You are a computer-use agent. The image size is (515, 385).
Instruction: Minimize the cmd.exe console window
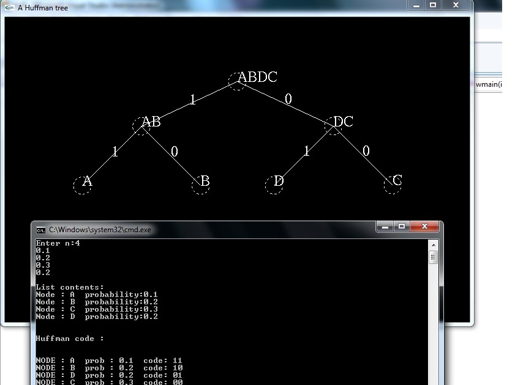pyautogui.click(x=385, y=226)
